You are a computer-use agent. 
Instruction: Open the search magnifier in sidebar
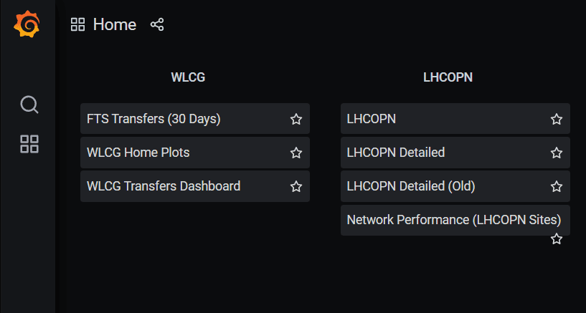point(29,105)
